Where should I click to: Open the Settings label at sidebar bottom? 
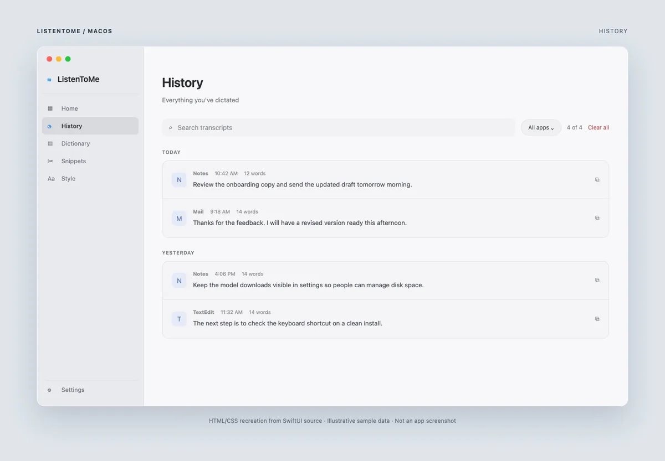(x=73, y=390)
